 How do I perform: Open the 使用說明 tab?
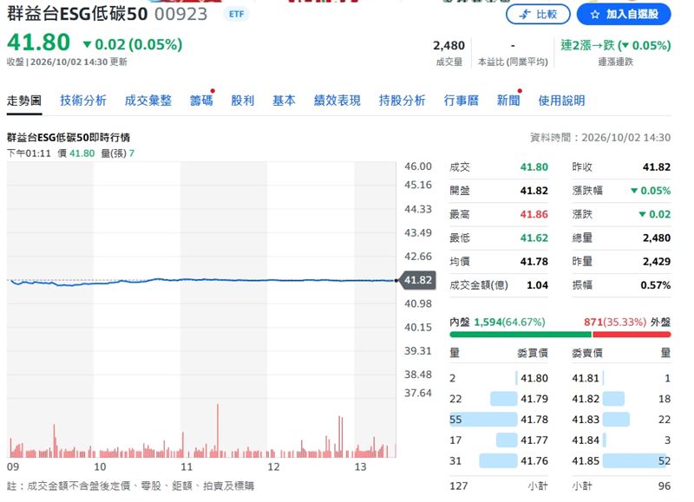561,101
